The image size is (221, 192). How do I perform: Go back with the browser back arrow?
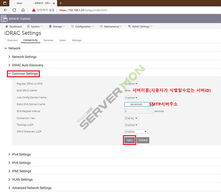coord(6,10)
